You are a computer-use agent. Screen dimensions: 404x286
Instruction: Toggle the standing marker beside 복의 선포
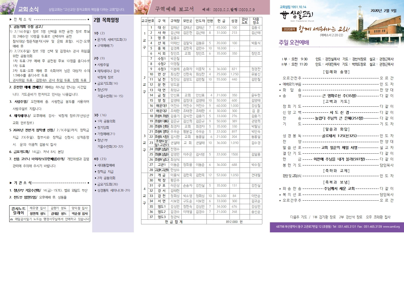280,195
